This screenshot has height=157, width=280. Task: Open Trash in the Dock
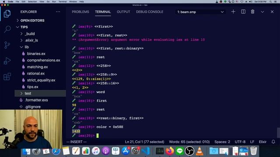254,151
